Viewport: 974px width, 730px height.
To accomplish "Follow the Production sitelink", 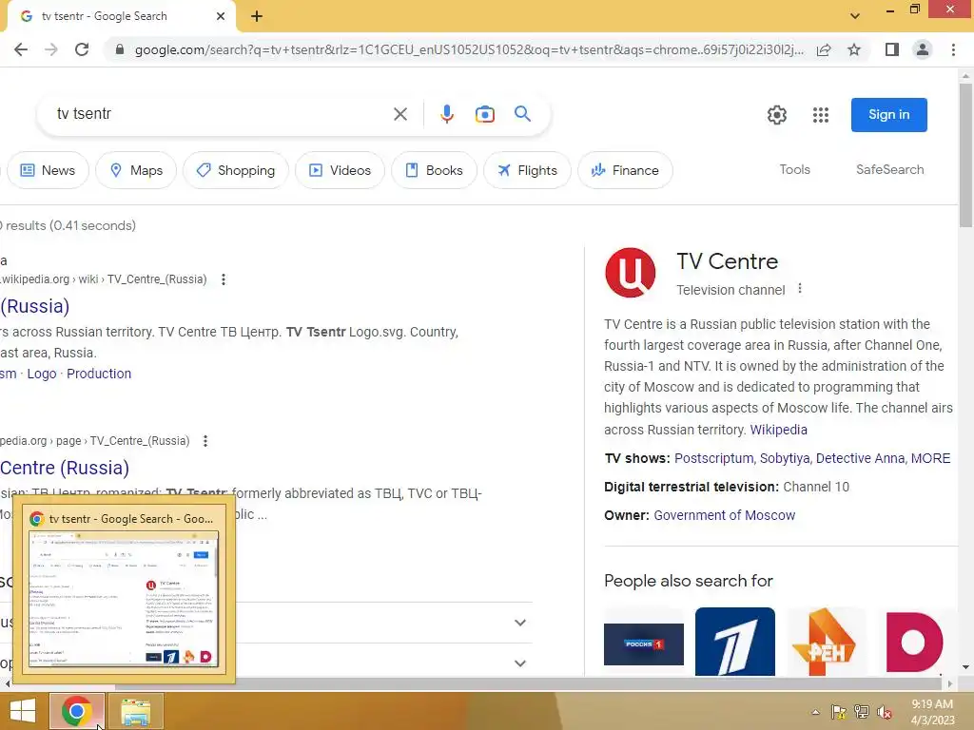I will point(99,374).
